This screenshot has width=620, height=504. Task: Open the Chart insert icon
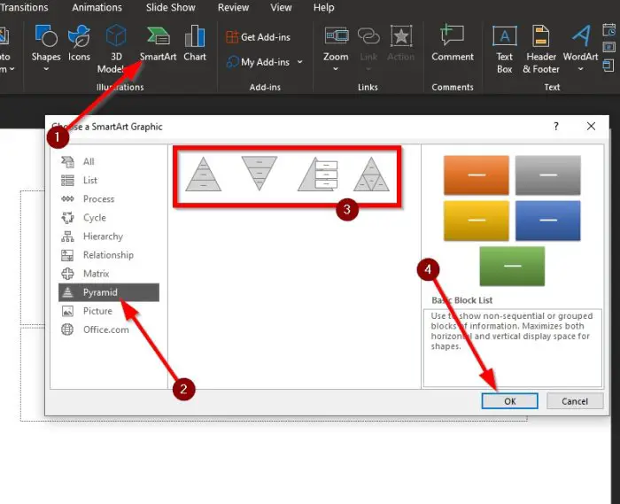tap(195, 36)
